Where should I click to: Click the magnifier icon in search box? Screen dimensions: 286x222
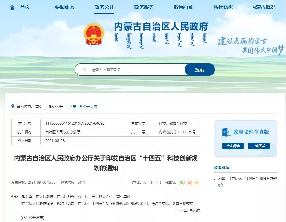click(x=85, y=70)
